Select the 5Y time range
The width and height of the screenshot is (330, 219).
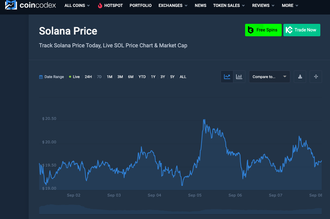coord(172,77)
